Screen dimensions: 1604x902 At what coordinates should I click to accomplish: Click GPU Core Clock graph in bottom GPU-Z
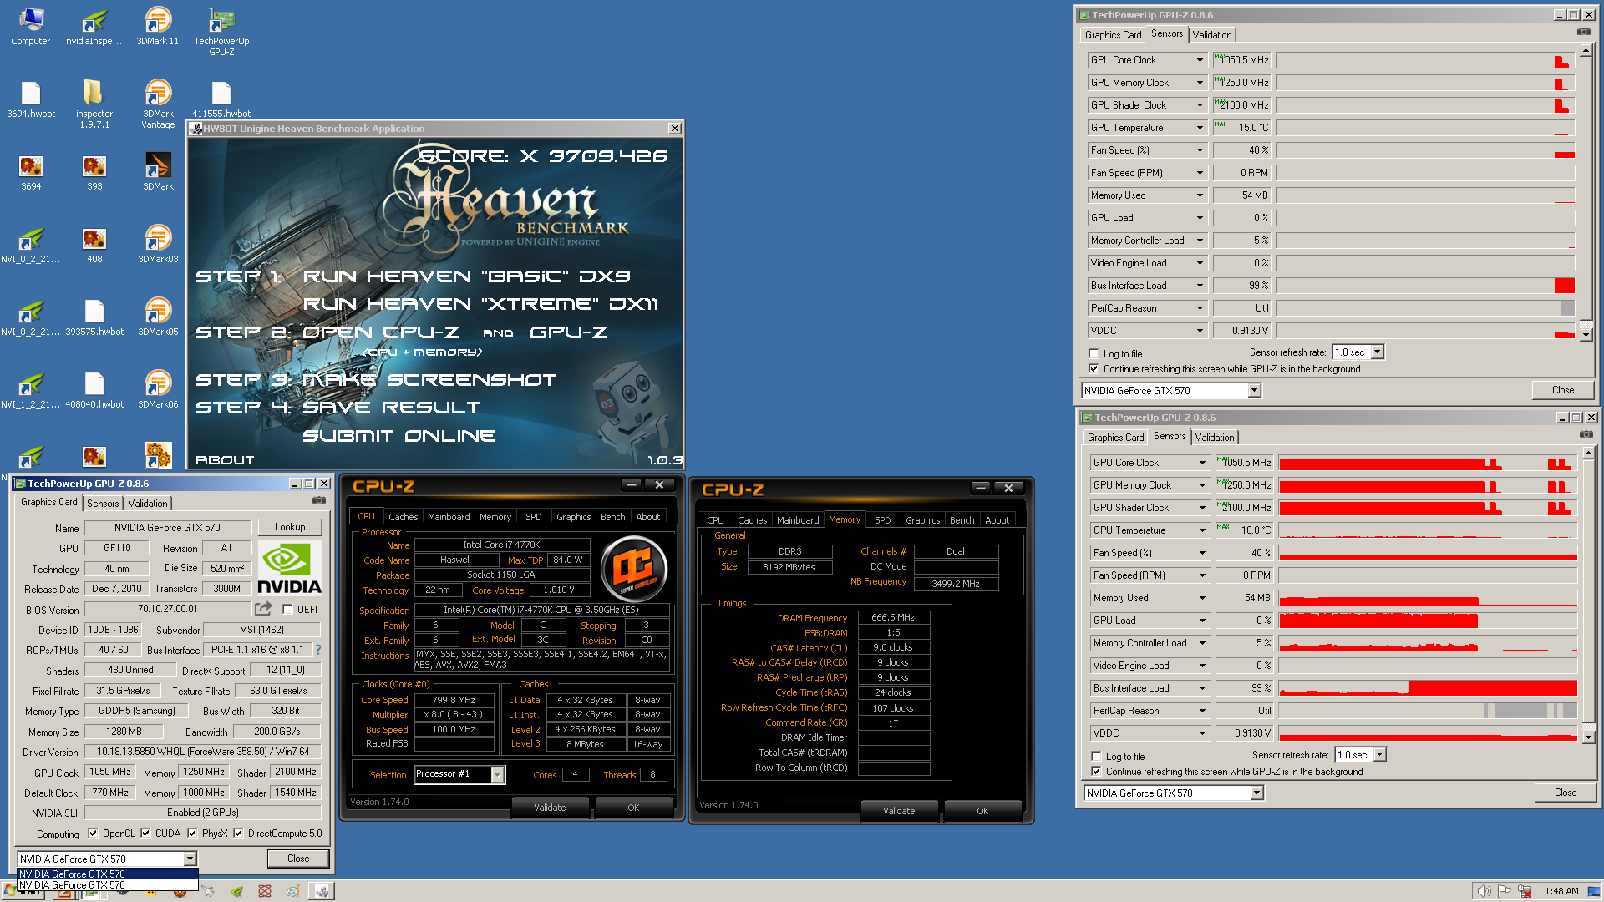[x=1427, y=463]
